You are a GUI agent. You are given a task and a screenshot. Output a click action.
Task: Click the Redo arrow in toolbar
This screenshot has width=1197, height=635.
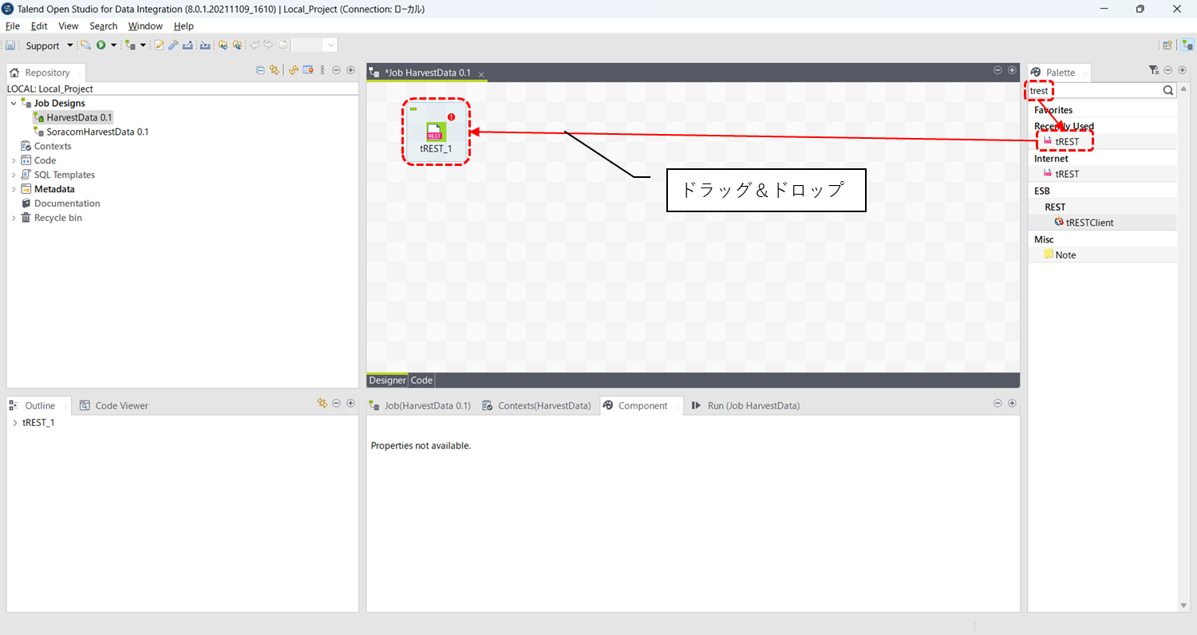268,45
